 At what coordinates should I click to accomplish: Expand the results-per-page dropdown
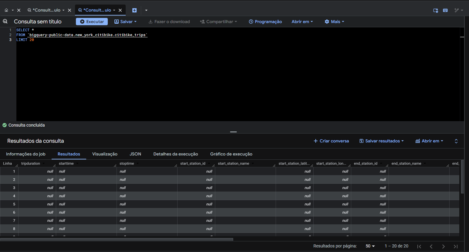[370, 246]
